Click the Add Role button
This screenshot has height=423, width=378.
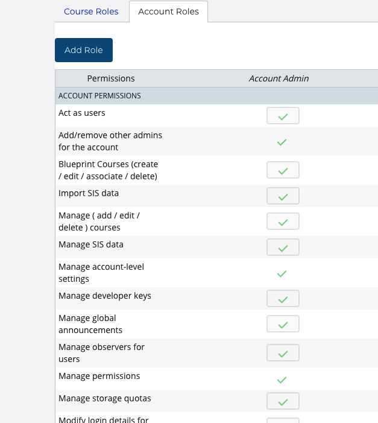[x=84, y=50]
